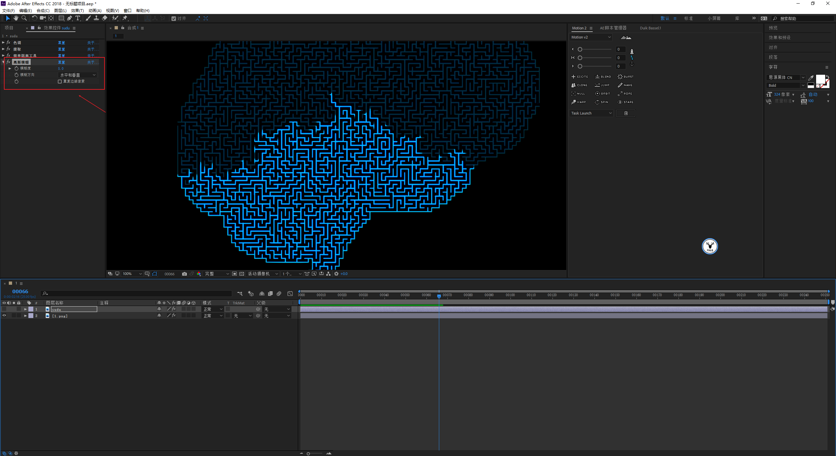836x456 pixels.
Task: Switch to the AE脚本管理器 tab
Action: click(x=613, y=28)
